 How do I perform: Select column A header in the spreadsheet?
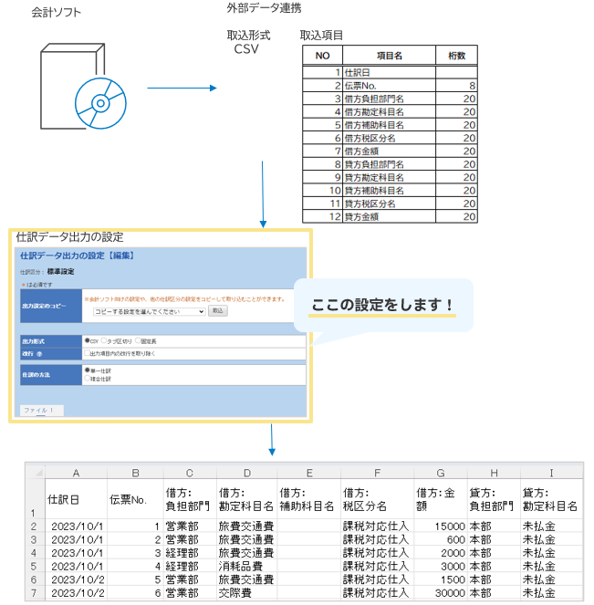point(75,473)
